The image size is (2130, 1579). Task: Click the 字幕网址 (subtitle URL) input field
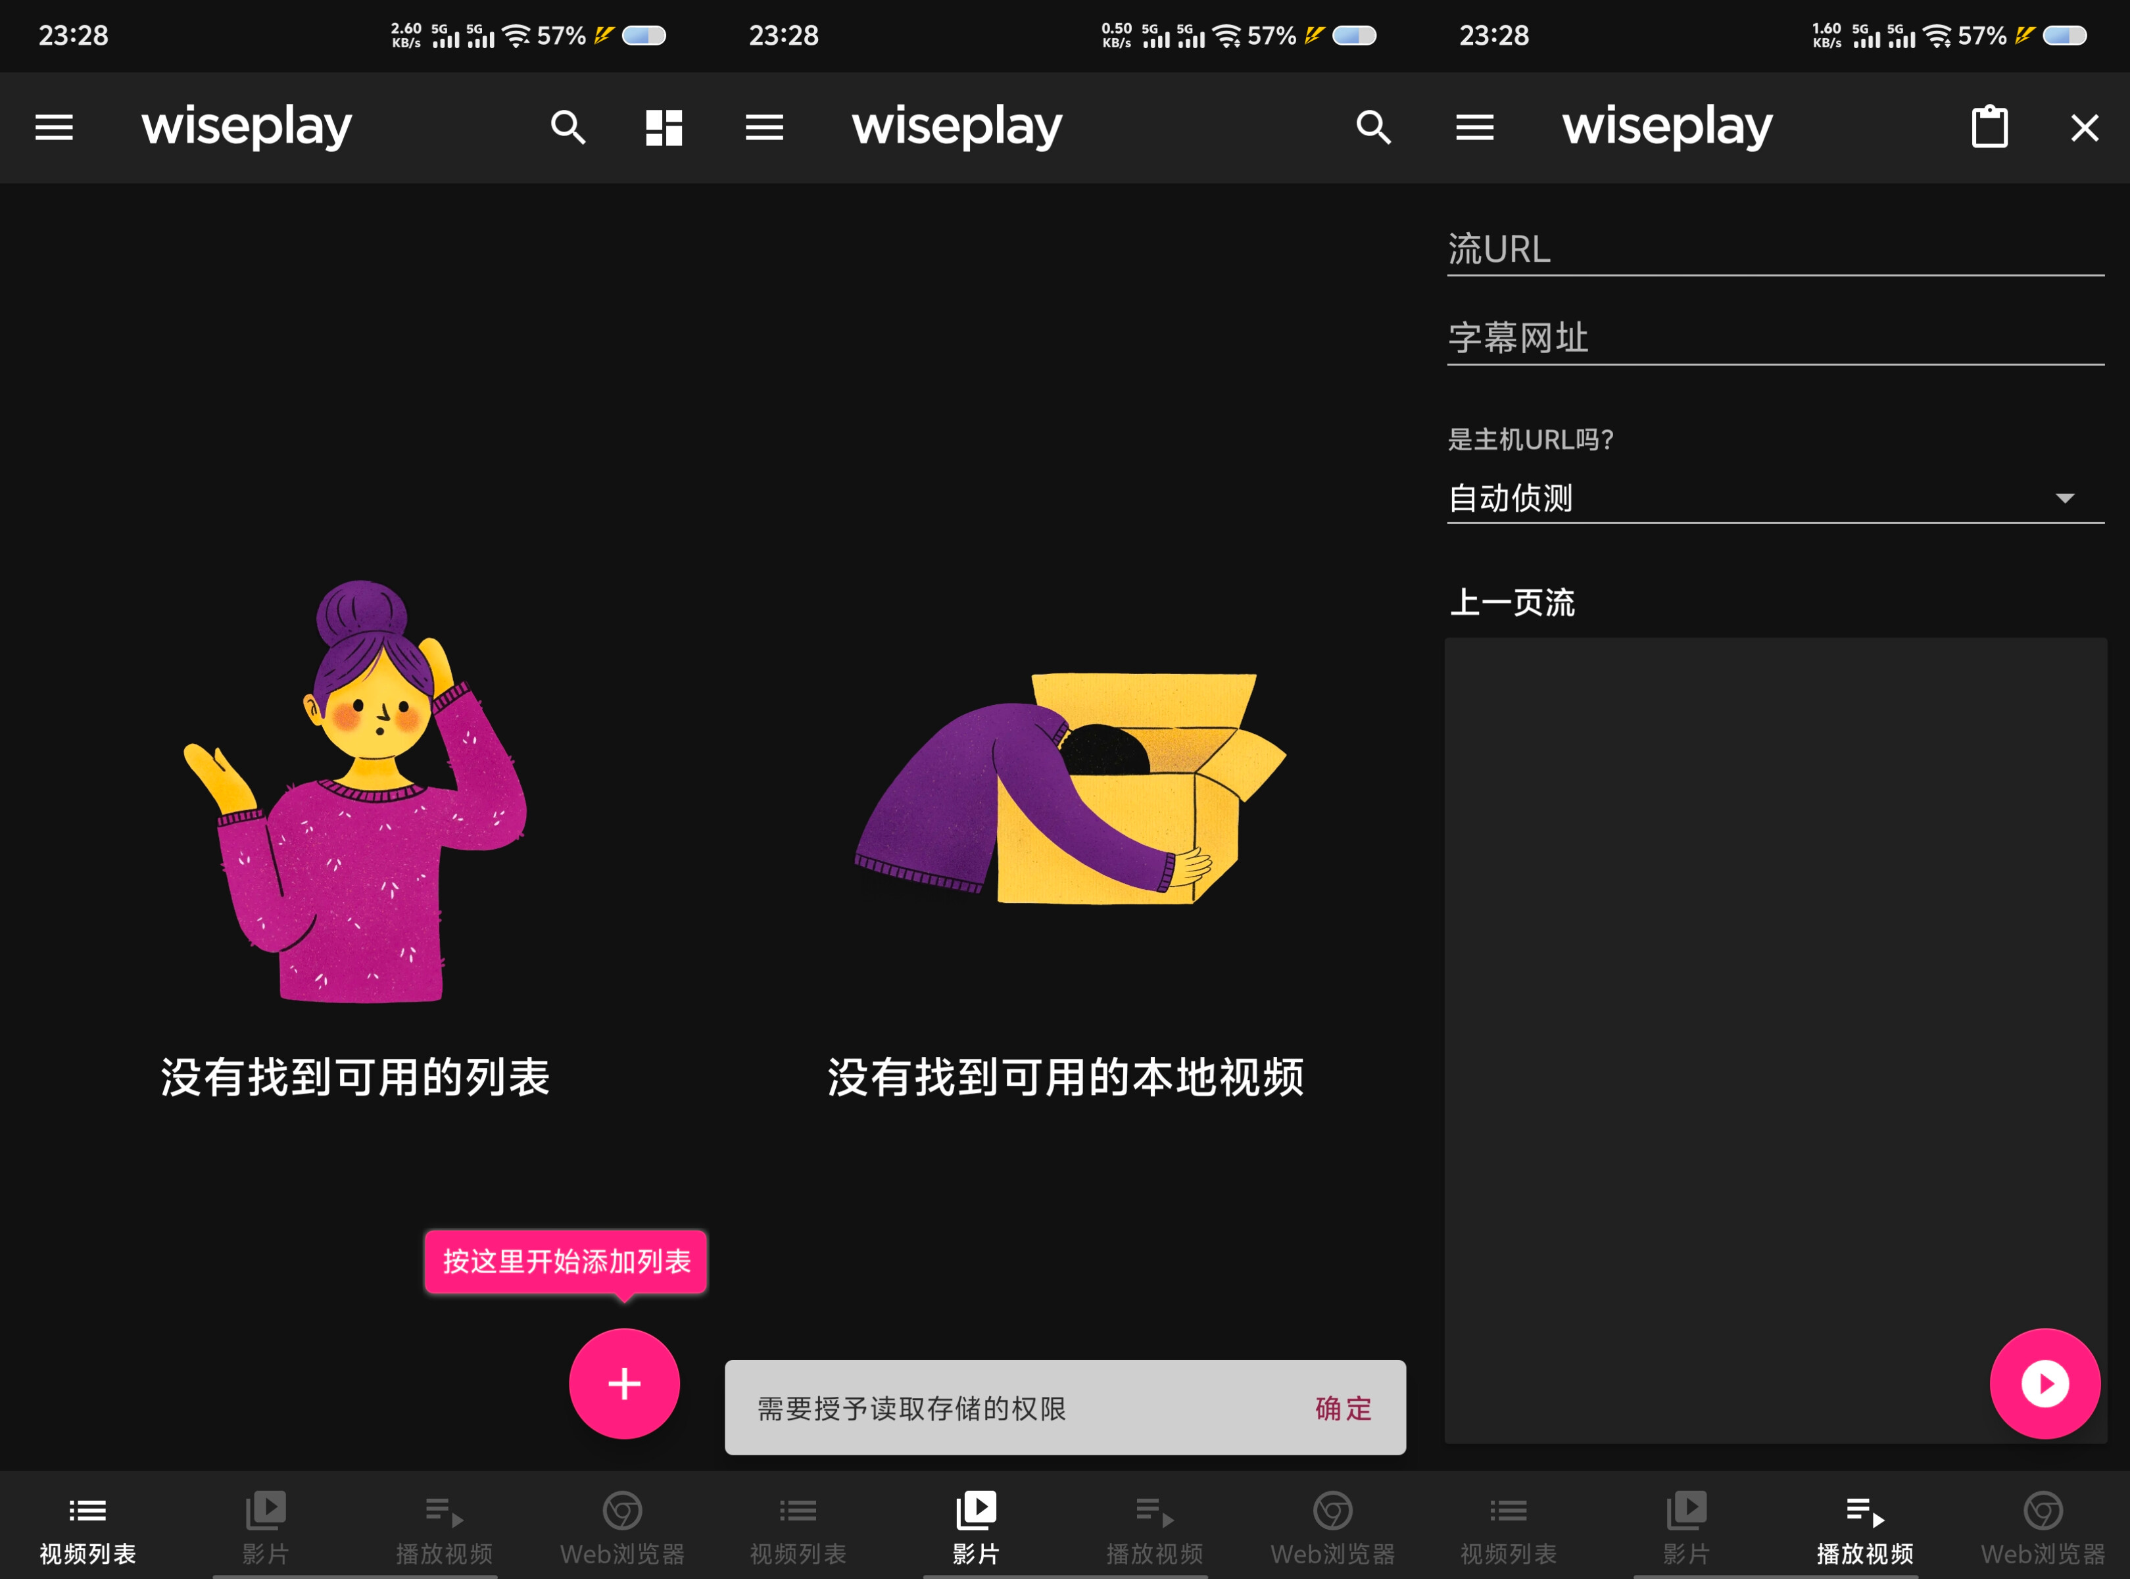point(1774,338)
